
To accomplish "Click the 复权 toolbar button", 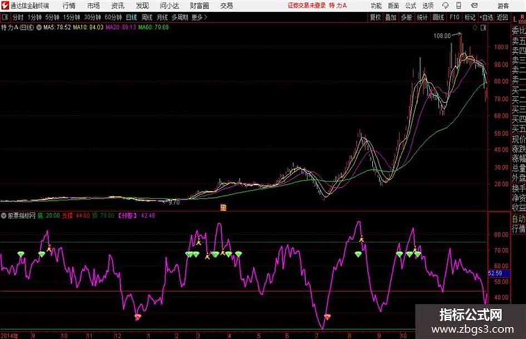I will (375, 17).
